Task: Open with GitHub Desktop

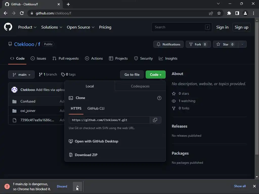Action: (94, 141)
